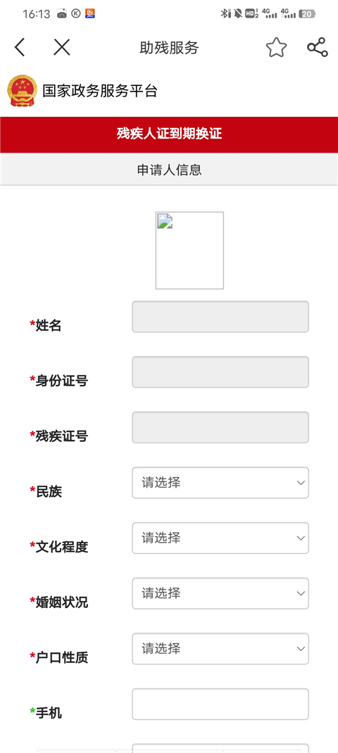This screenshot has width=338, height=753.
Task: Tap the national emblem logo
Action: [x=22, y=90]
